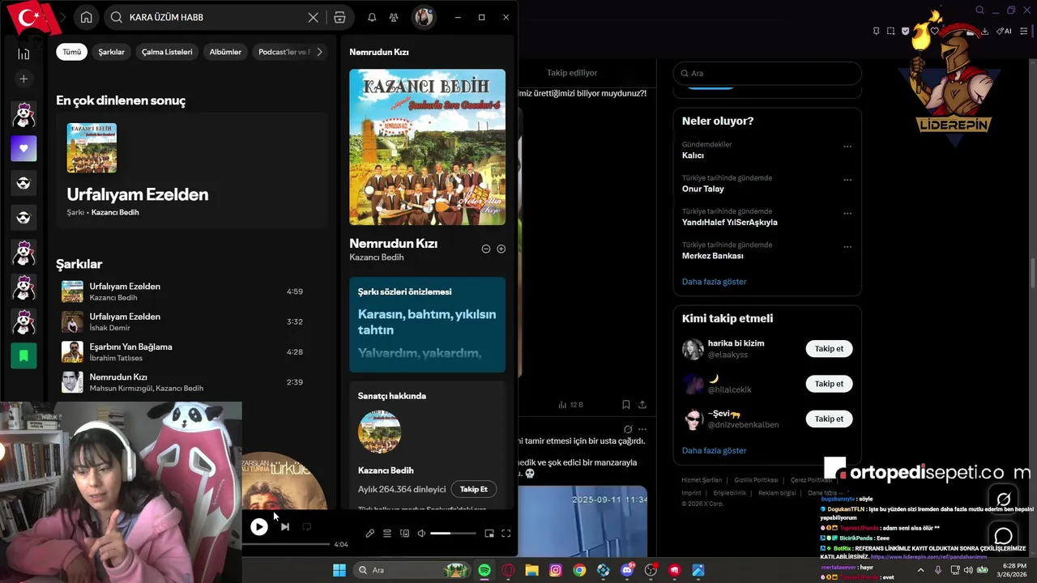Open options for Merkez Bankası trend

click(847, 247)
